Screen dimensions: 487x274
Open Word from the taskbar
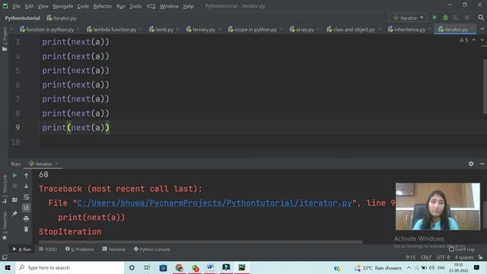point(210,267)
